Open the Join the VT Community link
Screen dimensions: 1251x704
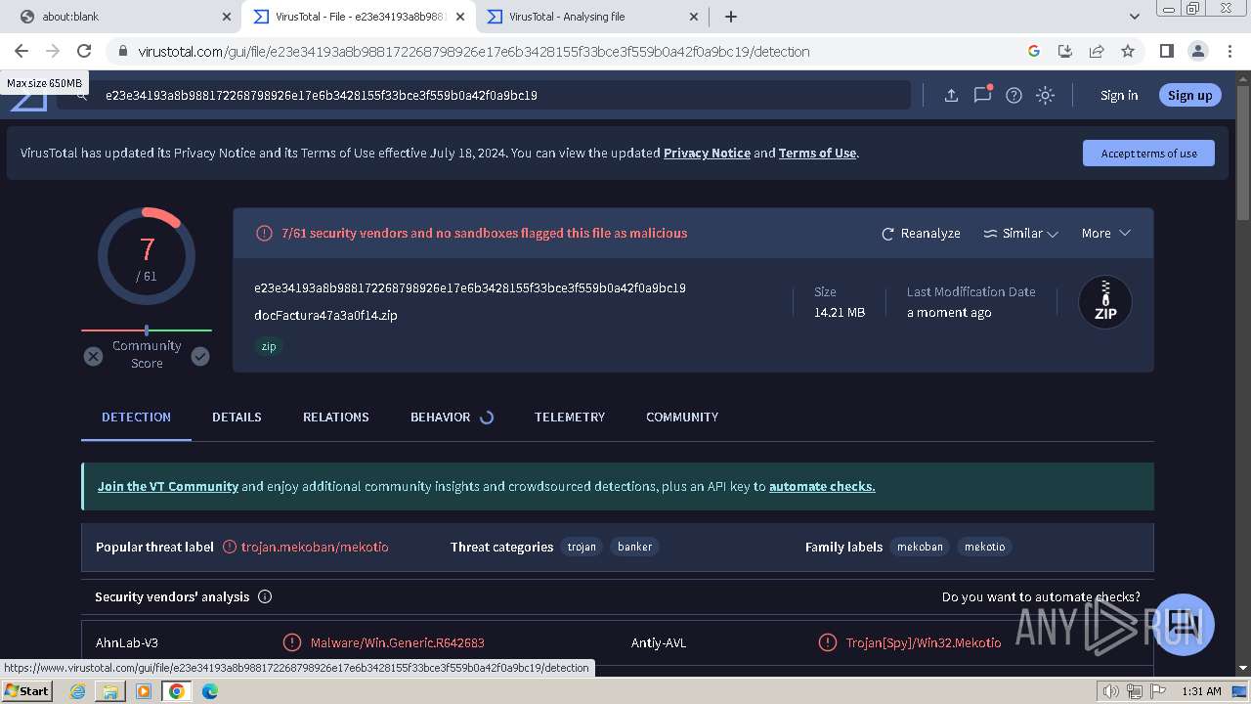168,486
